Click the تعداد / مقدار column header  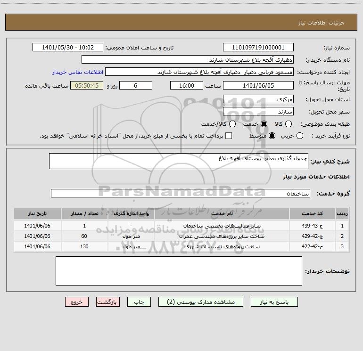pyautogui.click(x=84, y=213)
